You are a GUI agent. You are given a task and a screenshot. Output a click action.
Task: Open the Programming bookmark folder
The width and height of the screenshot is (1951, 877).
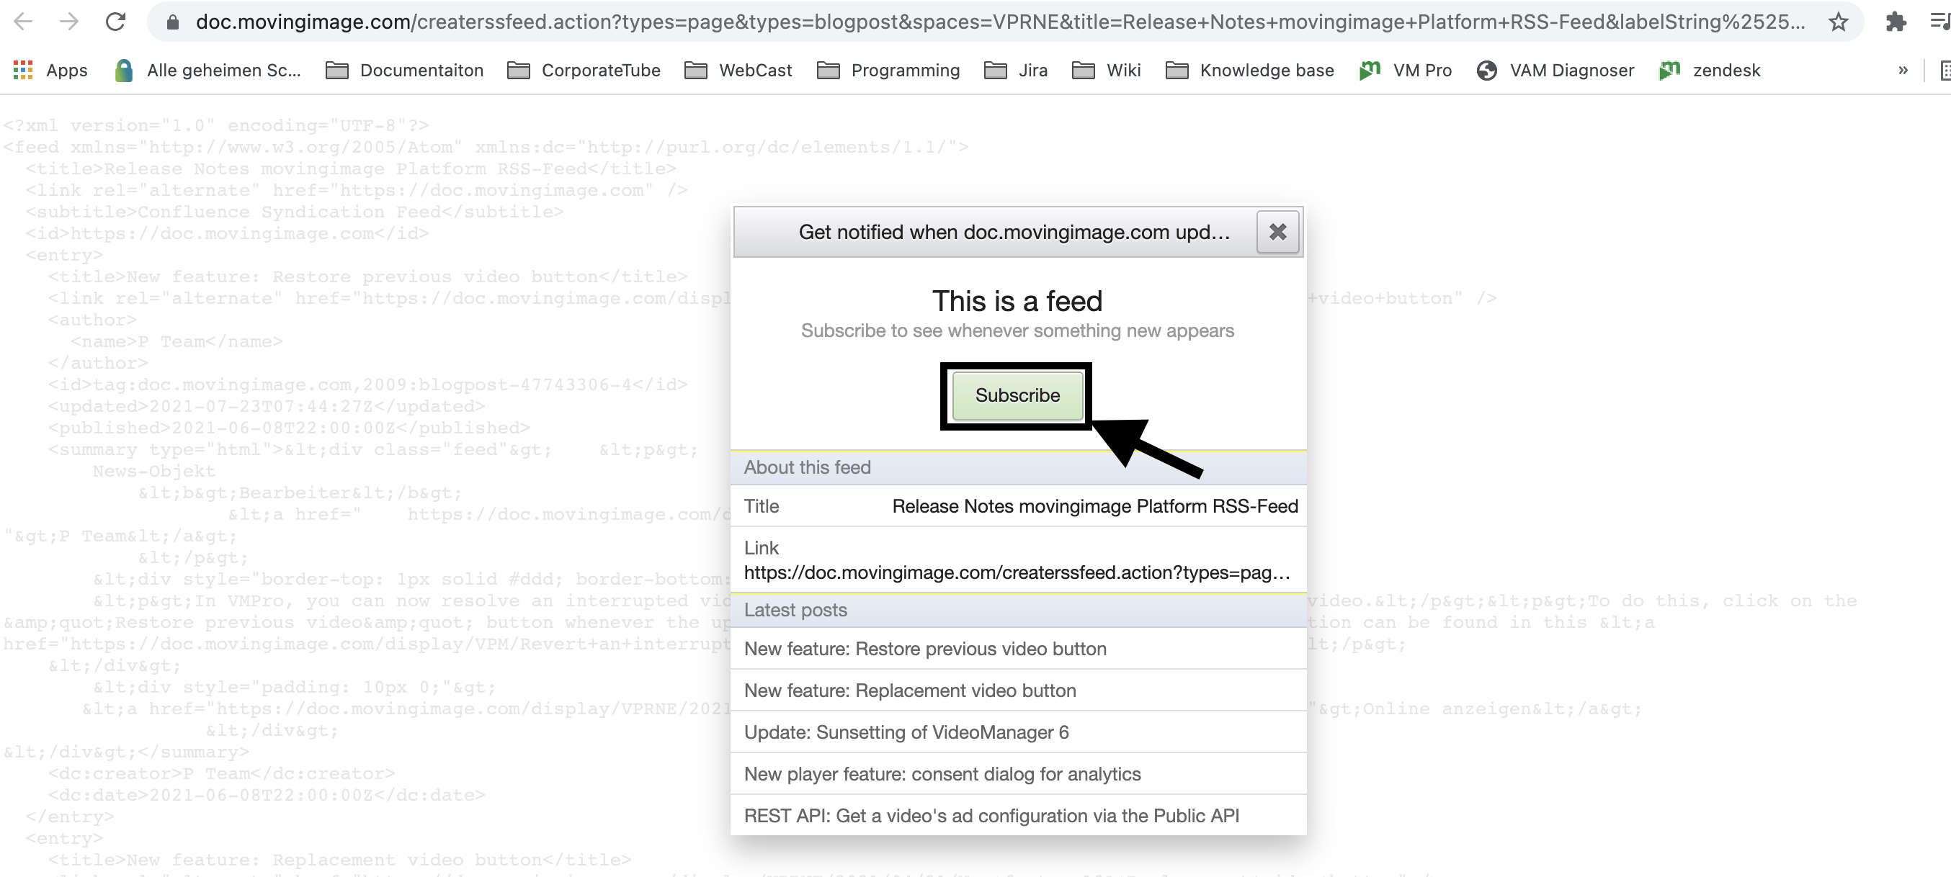coord(888,71)
